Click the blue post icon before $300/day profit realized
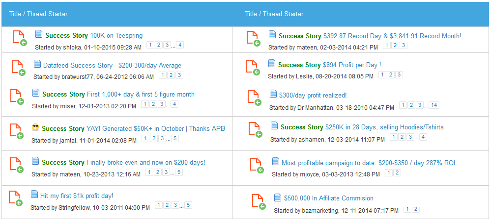 tap(273, 94)
